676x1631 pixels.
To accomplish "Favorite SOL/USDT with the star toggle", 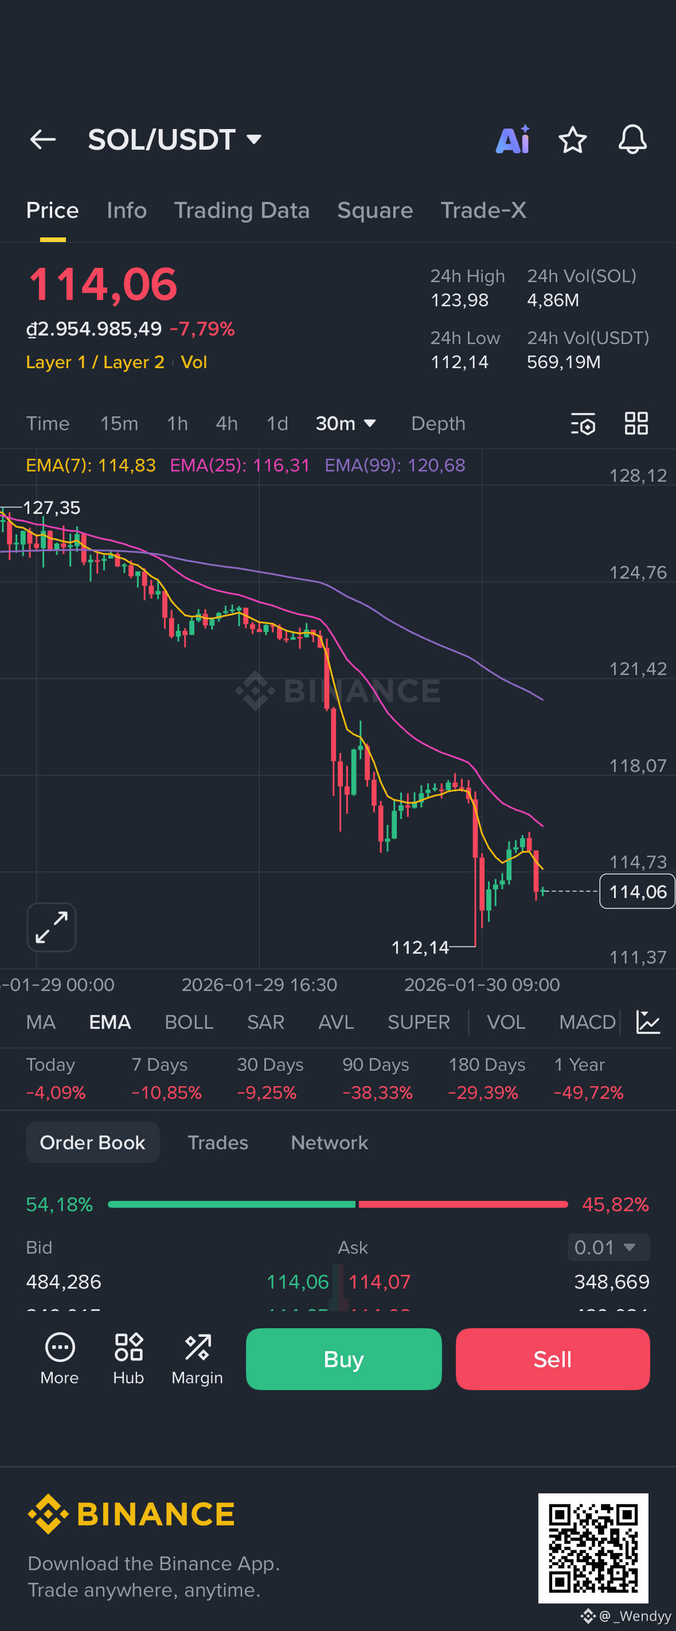I will (573, 140).
